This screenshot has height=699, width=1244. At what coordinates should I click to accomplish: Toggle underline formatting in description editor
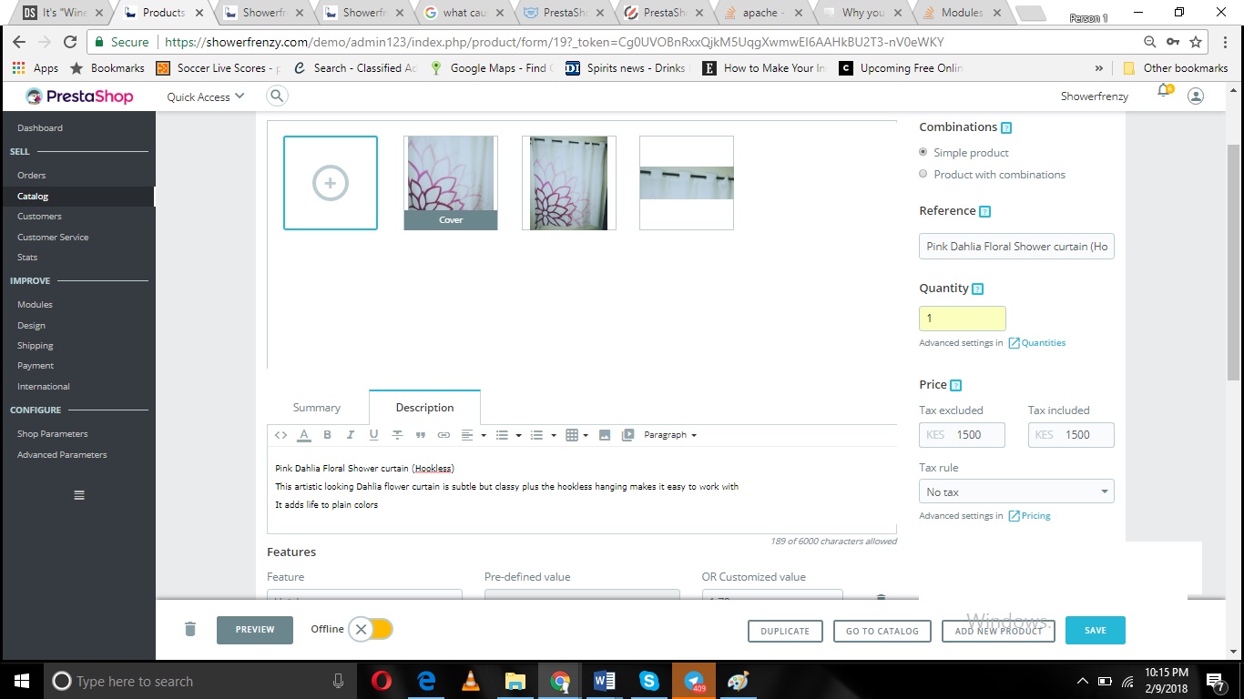coord(373,435)
